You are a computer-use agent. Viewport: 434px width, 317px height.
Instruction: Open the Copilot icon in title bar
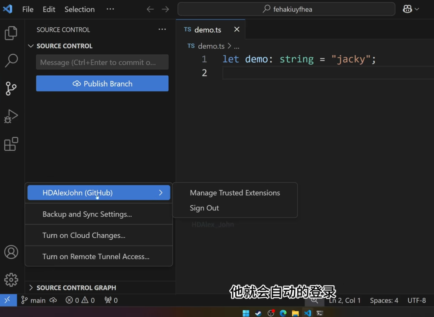click(x=407, y=9)
